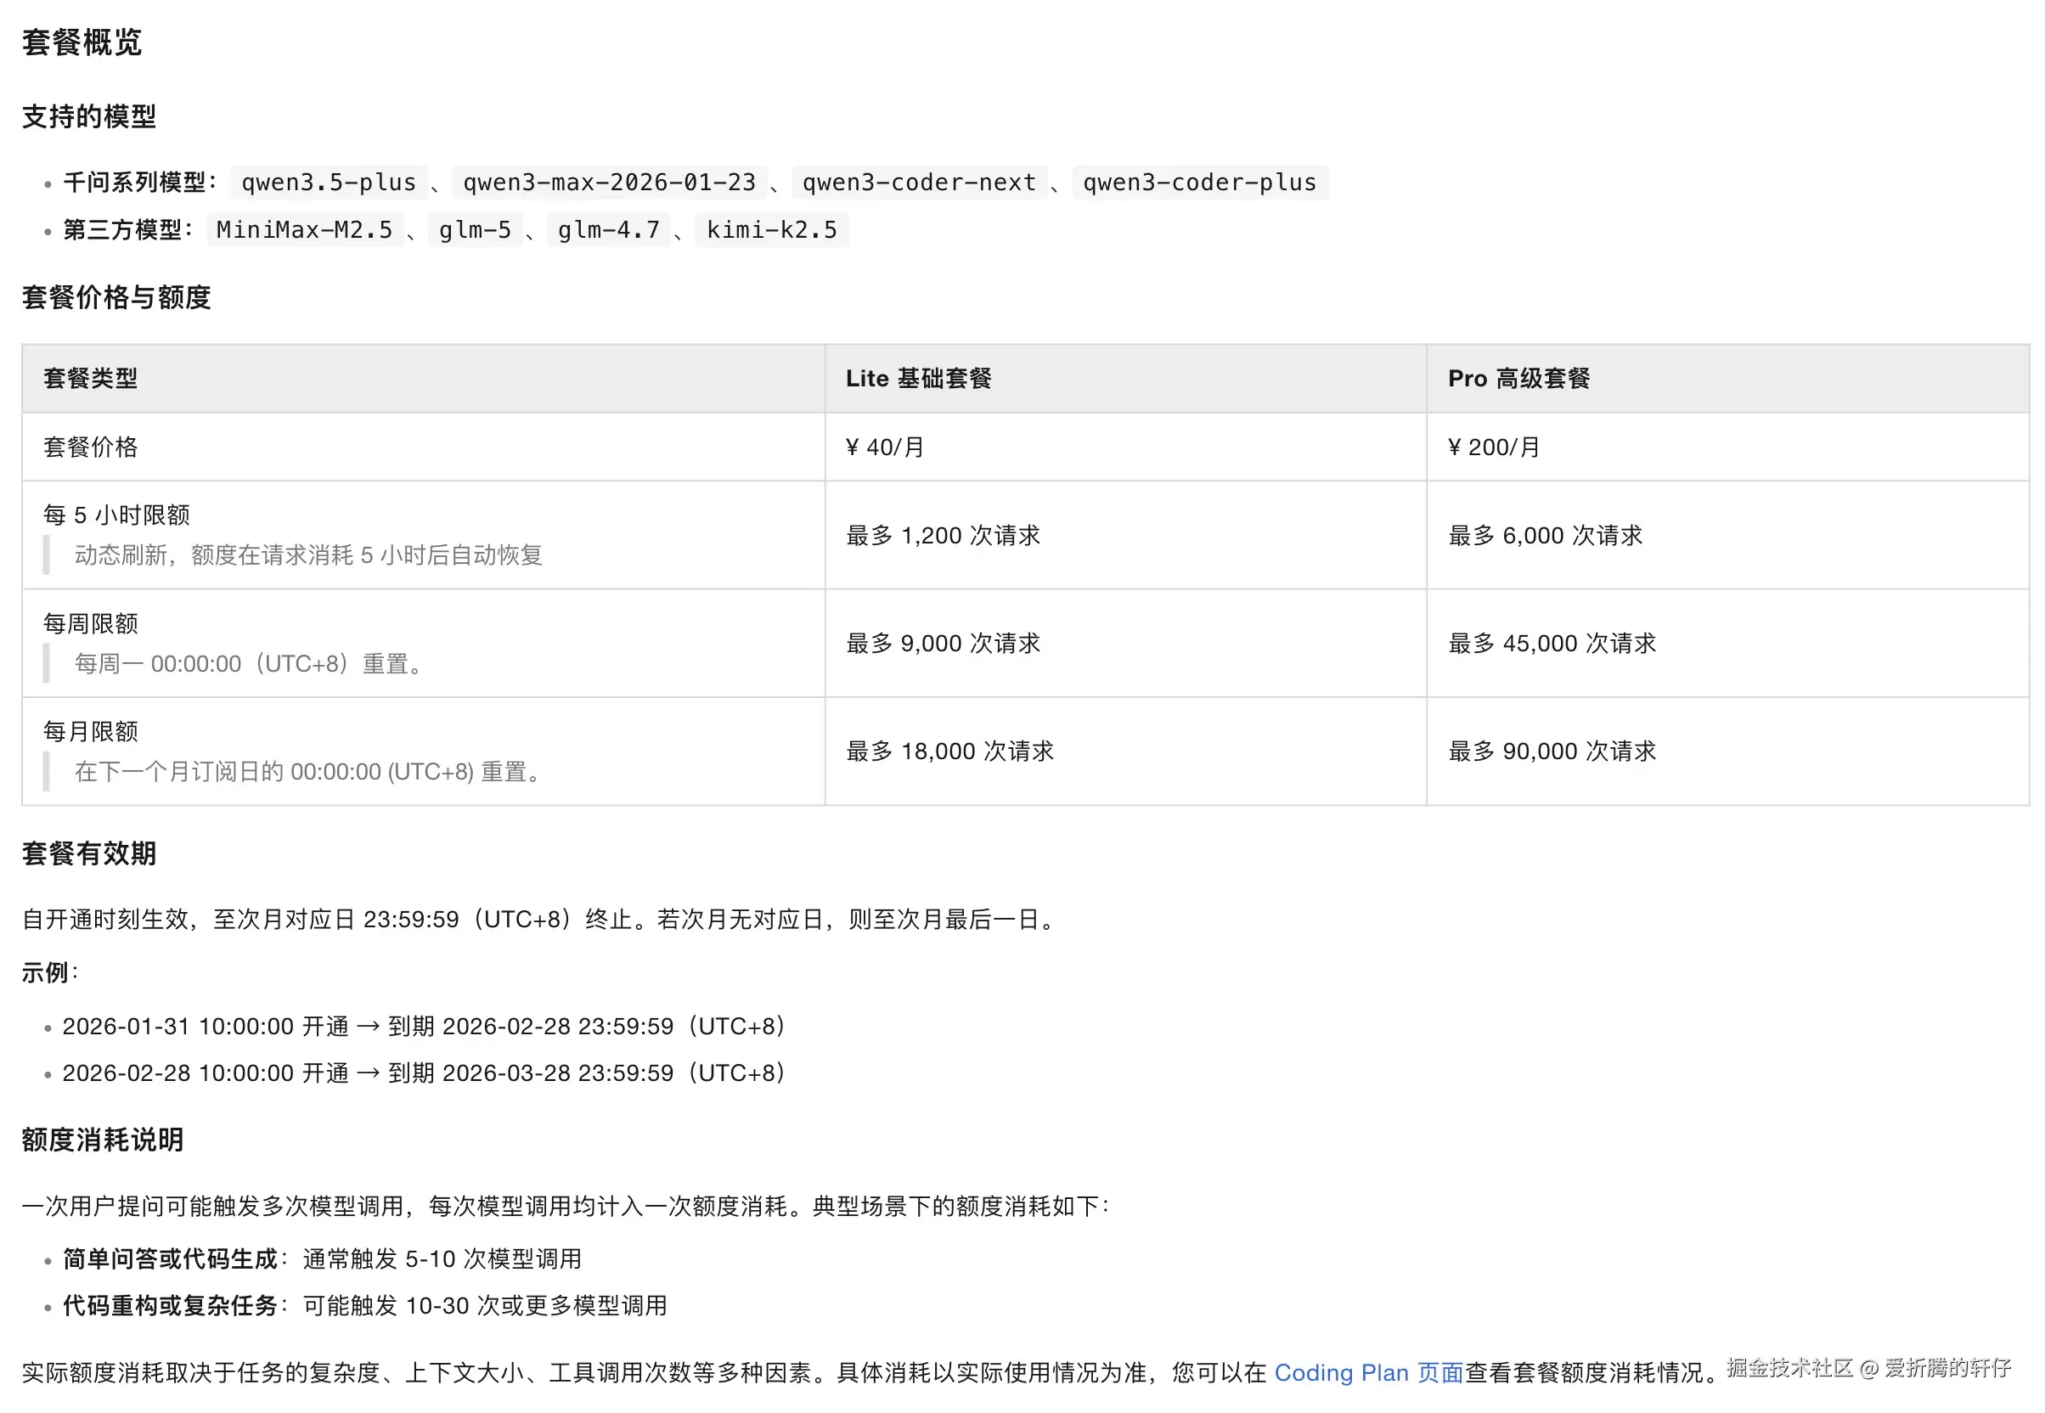Click the 套餐有效期 heading

click(x=89, y=853)
